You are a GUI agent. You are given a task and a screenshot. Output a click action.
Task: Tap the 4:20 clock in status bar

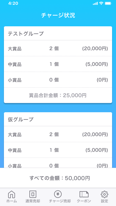point(13,3)
